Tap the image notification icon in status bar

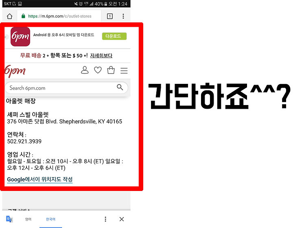(x=20, y=4)
